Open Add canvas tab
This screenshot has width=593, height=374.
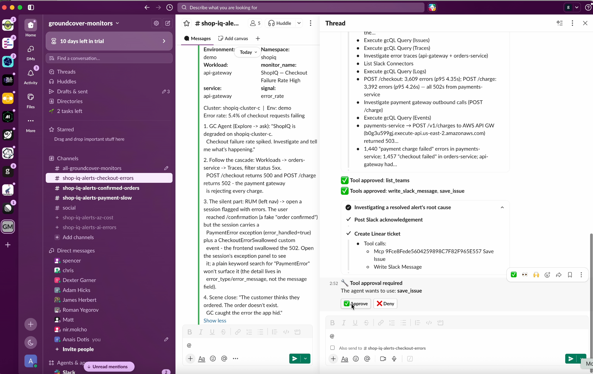(233, 39)
